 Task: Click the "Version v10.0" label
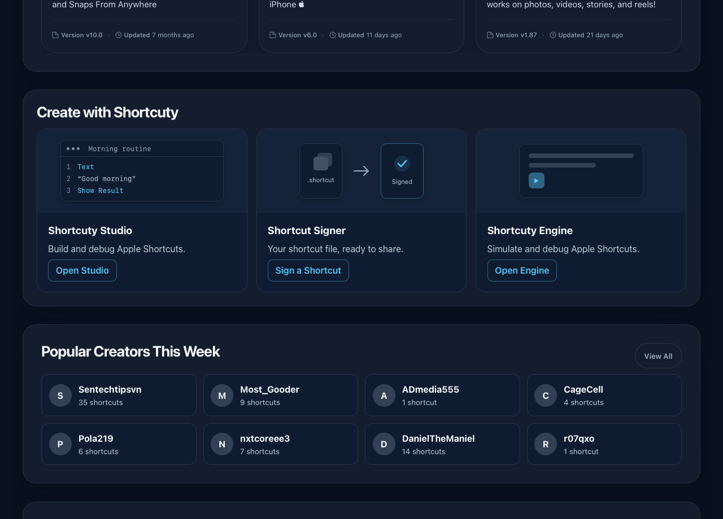click(82, 35)
